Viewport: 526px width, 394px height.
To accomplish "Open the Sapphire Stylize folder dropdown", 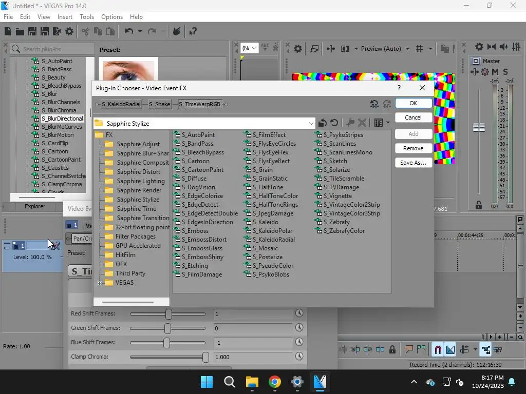I will tap(311, 123).
